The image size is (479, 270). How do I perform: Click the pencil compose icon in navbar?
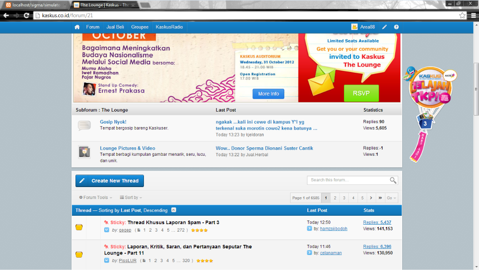click(384, 27)
